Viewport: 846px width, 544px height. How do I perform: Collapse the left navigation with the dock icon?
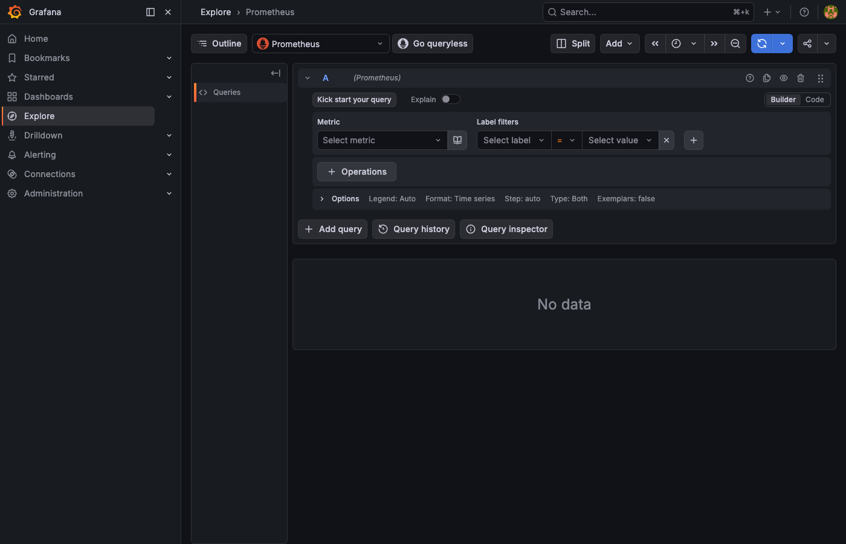point(150,11)
